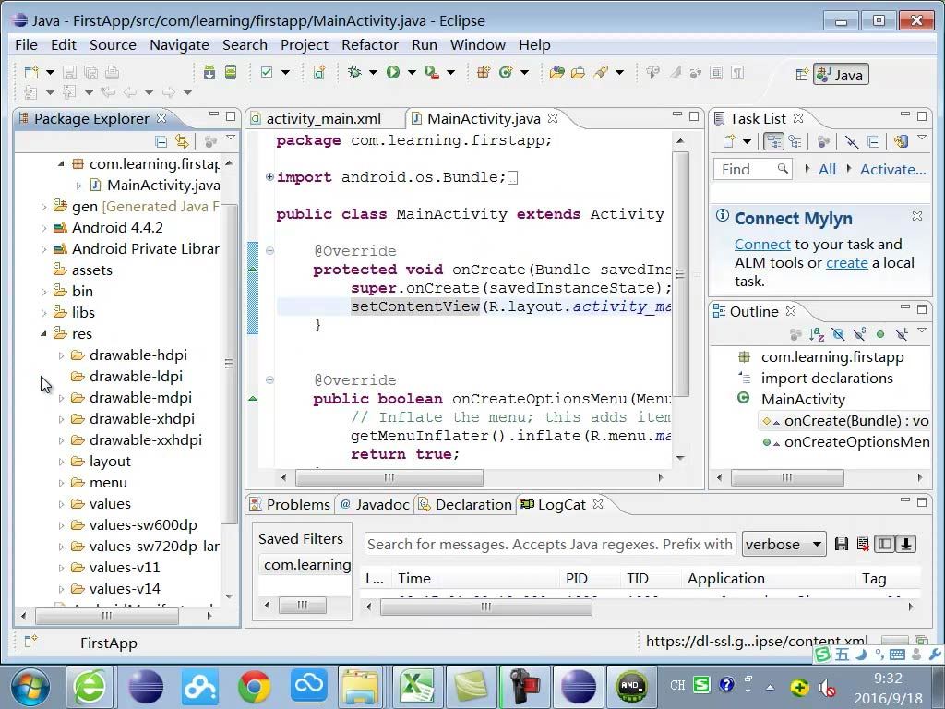Click the Java perspective button

[841, 75]
